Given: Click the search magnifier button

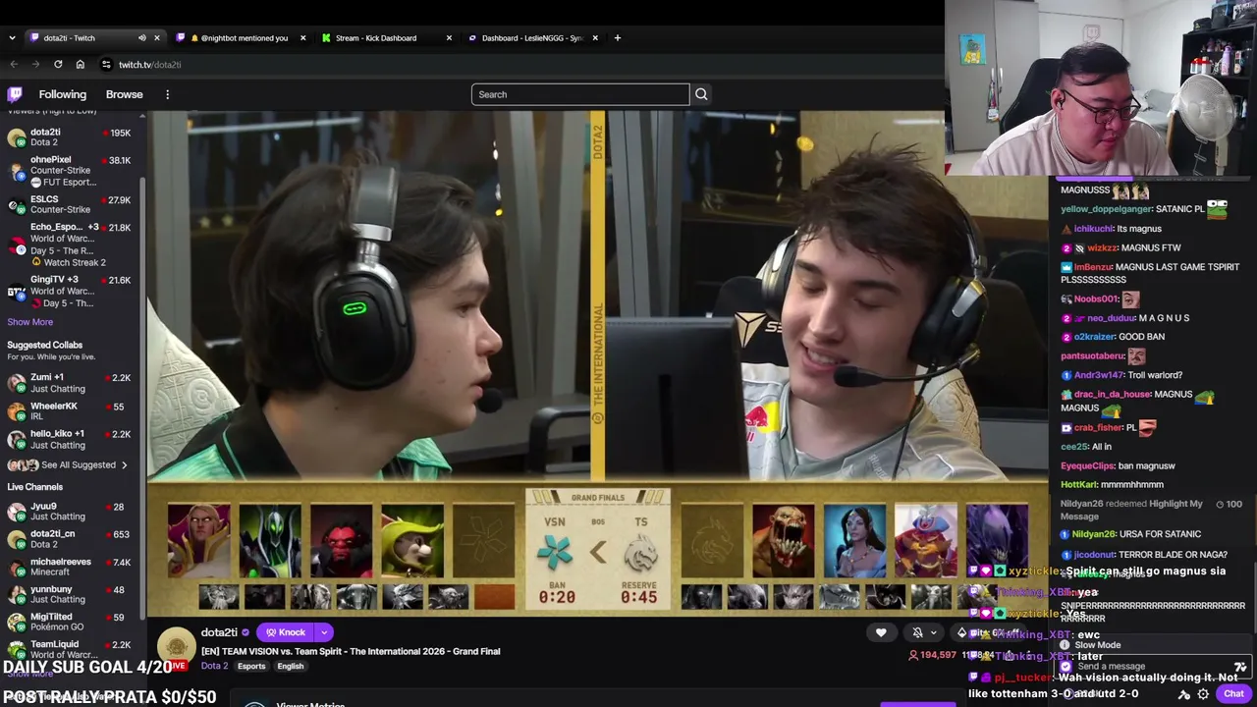Looking at the screenshot, I should point(701,94).
